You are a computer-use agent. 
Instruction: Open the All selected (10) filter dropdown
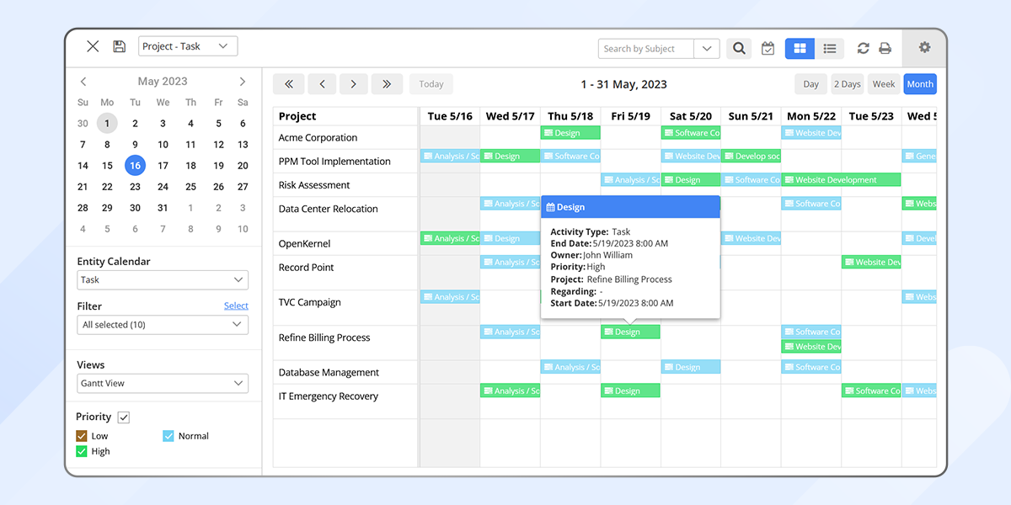coord(163,325)
